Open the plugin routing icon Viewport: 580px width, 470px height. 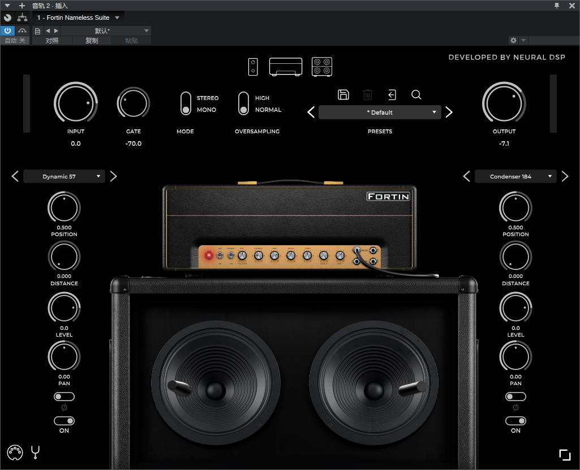pyautogui.click(x=22, y=18)
